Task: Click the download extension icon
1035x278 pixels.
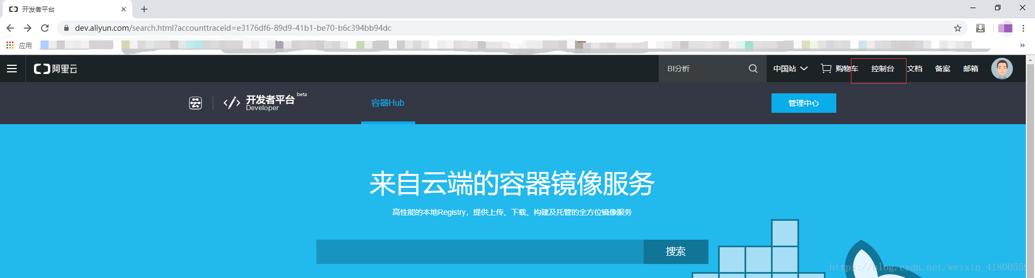Action: click(x=980, y=28)
